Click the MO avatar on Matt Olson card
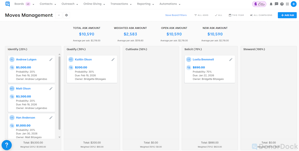 pyautogui.click(x=12, y=89)
